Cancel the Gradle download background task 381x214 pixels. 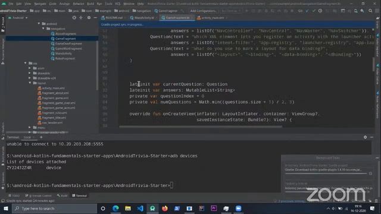pyautogui.click(x=370, y=174)
